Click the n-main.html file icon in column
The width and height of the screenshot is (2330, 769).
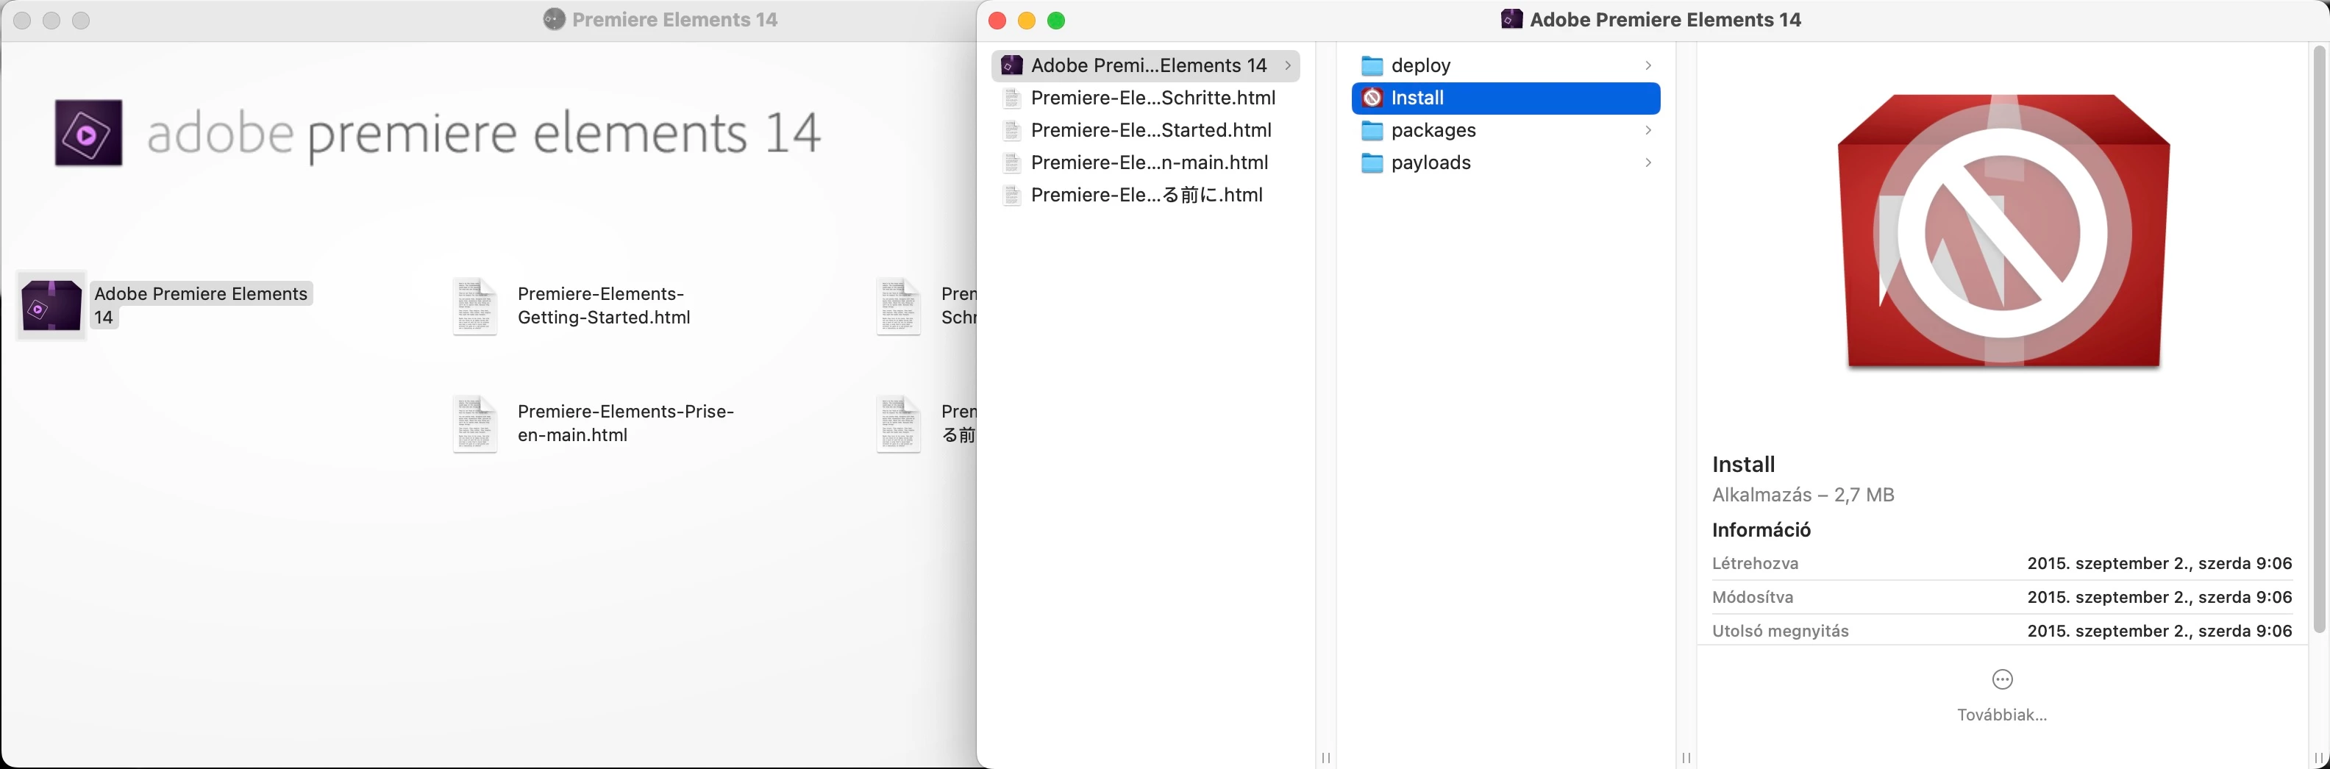pyautogui.click(x=1012, y=162)
